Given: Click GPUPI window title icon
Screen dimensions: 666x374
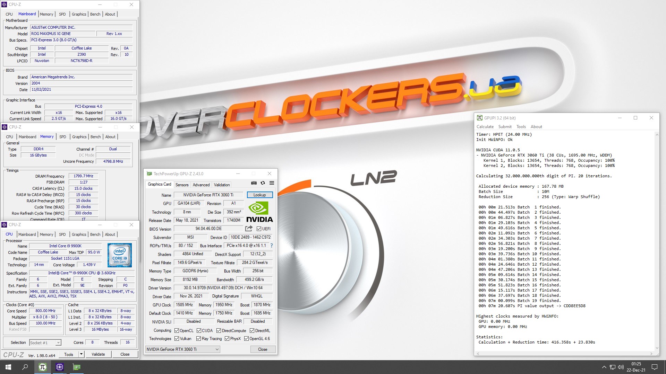Looking at the screenshot, I should (480, 118).
